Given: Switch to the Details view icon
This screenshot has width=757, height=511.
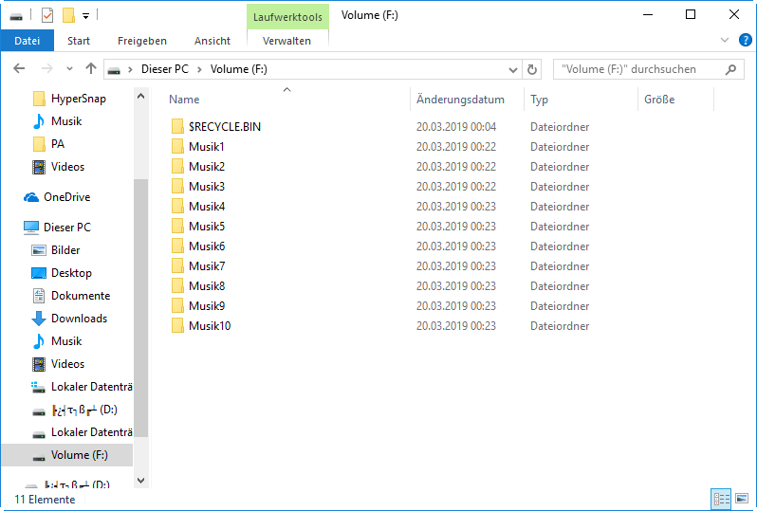Looking at the screenshot, I should (721, 499).
